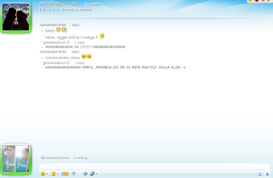Image resolution: width=273 pixels, height=178 pixels.
Task: Click the top 'aamandaorenäs . says:' sender line
Action: click(60, 25)
